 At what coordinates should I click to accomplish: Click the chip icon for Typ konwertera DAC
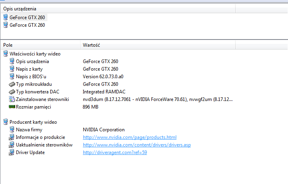(x=12, y=92)
